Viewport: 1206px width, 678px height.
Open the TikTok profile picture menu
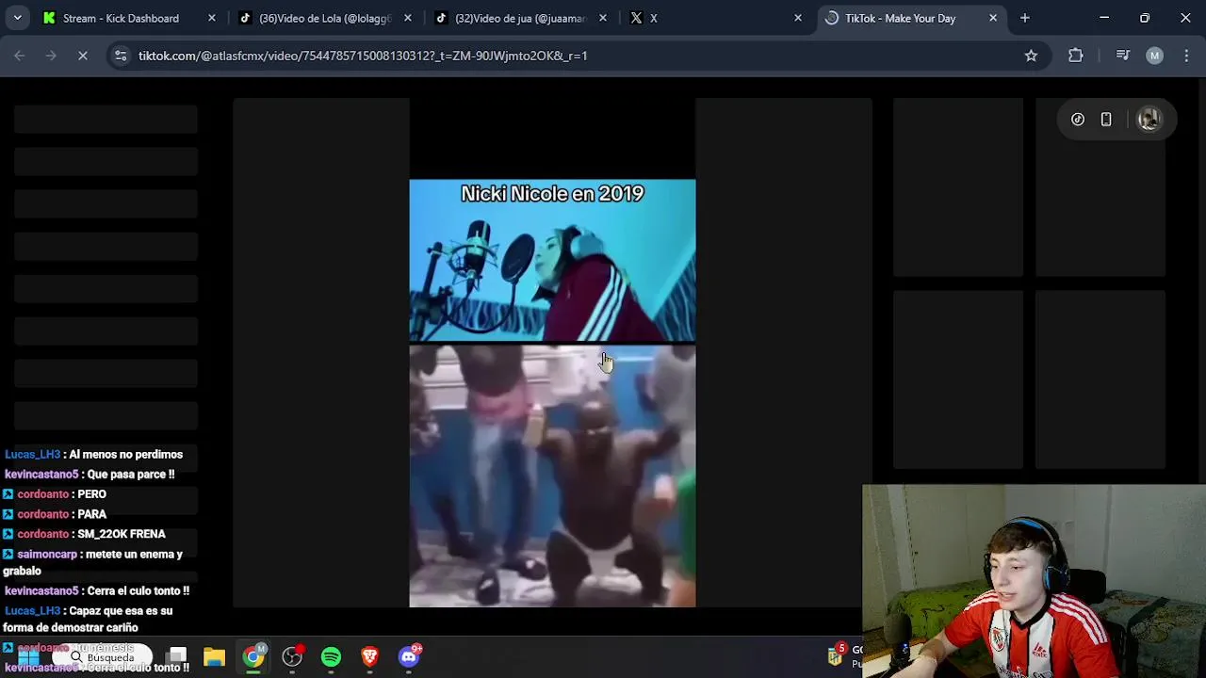point(1149,120)
